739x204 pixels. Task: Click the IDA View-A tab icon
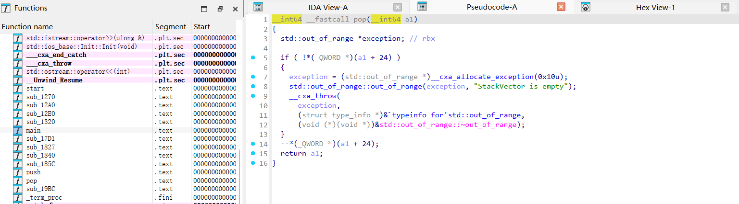258,7
